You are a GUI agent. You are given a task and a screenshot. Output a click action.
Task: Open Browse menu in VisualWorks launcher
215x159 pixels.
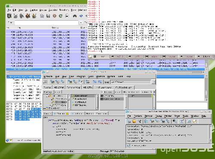(148, 116)
